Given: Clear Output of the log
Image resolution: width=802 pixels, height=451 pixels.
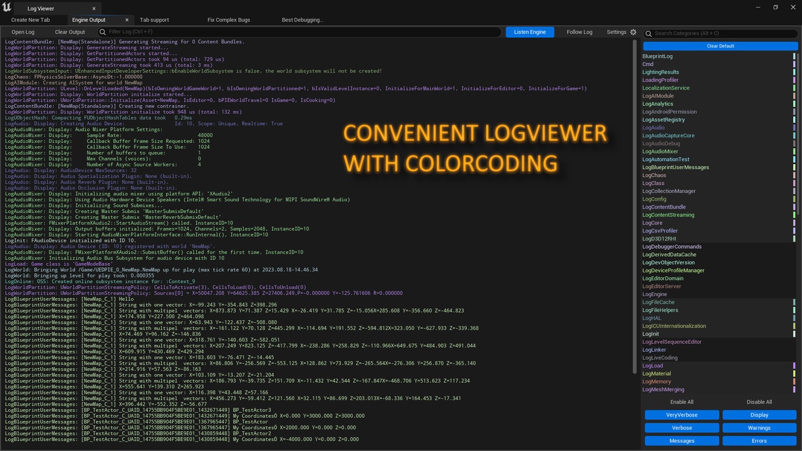Looking at the screenshot, I should (x=70, y=32).
